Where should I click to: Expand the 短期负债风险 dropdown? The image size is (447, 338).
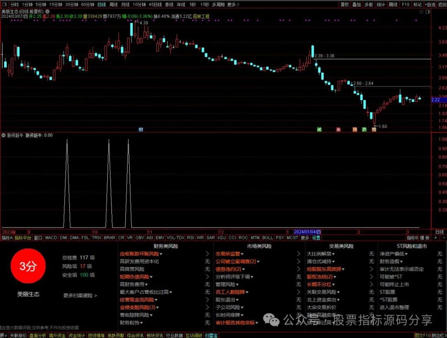[x=151, y=277]
